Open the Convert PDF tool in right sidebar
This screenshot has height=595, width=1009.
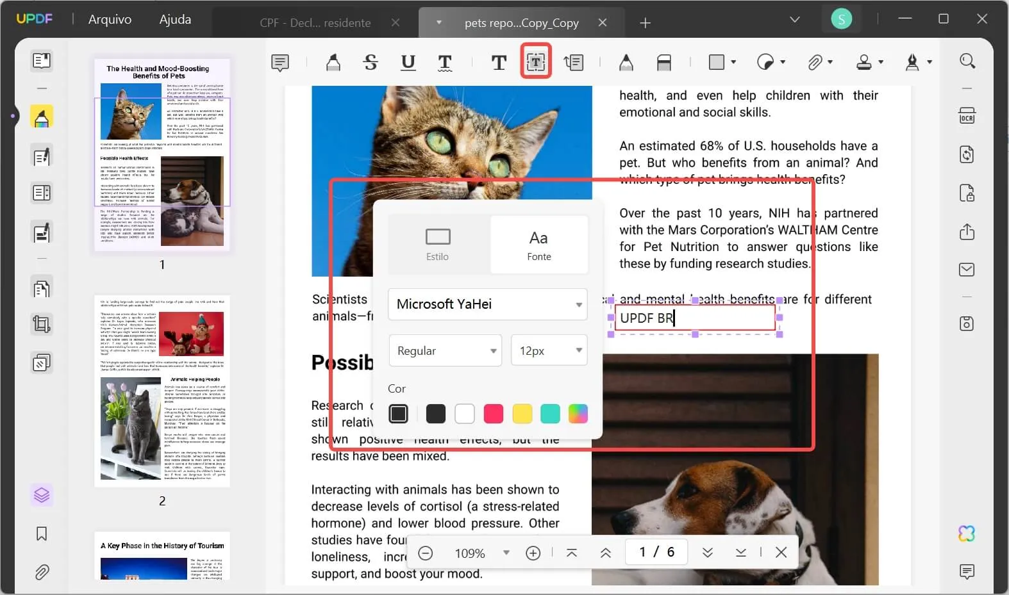[x=967, y=154]
